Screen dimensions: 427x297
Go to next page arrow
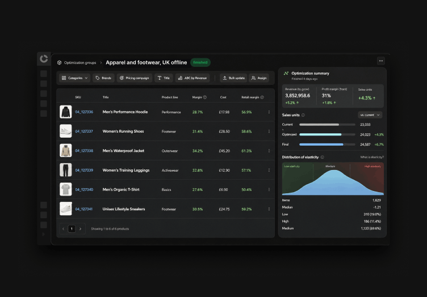[80, 229]
